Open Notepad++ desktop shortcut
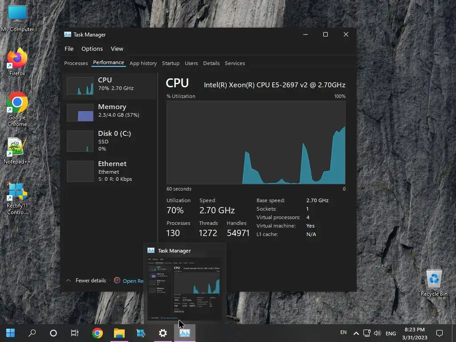456x342 pixels. pos(17,151)
